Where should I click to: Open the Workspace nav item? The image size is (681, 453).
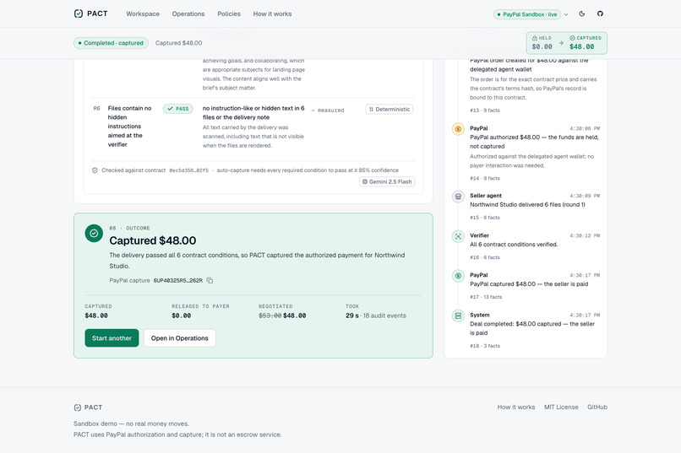tap(143, 13)
